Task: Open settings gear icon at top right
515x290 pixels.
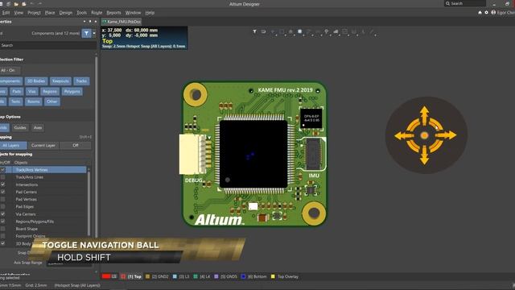Action: point(486,13)
